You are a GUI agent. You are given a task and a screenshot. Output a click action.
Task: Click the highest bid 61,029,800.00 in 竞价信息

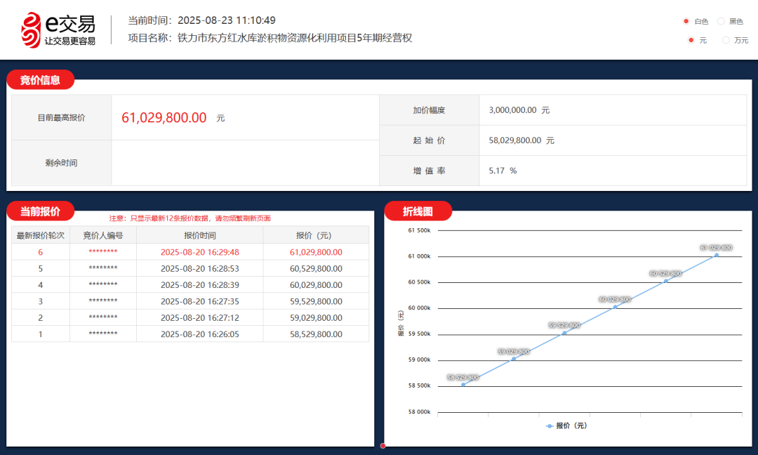click(164, 117)
